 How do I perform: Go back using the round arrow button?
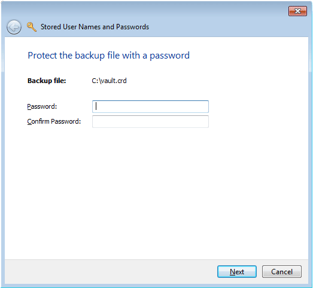point(14,27)
